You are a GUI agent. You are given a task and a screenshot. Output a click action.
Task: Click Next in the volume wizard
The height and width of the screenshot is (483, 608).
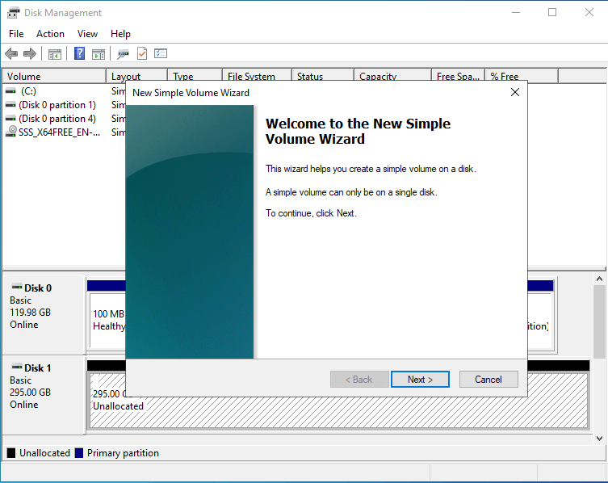point(420,380)
